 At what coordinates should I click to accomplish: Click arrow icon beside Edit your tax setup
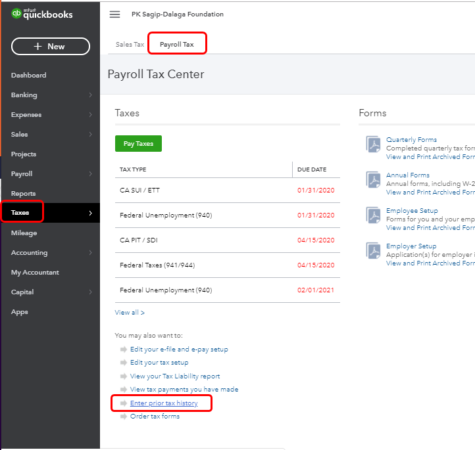pyautogui.click(x=123, y=363)
